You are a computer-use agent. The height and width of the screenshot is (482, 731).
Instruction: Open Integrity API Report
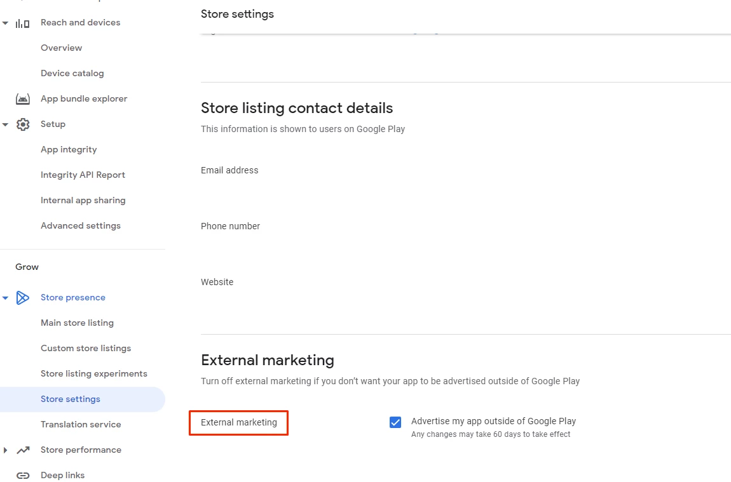pos(83,175)
